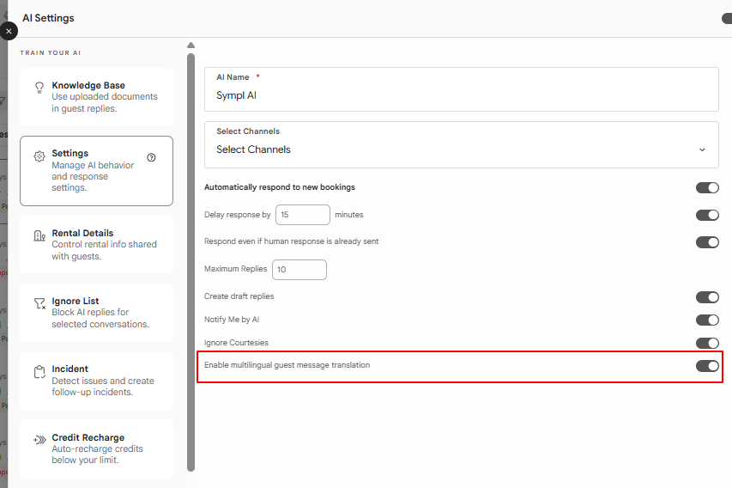The width and height of the screenshot is (732, 488).
Task: Click the Maximum Replies number field
Action: (x=299, y=270)
